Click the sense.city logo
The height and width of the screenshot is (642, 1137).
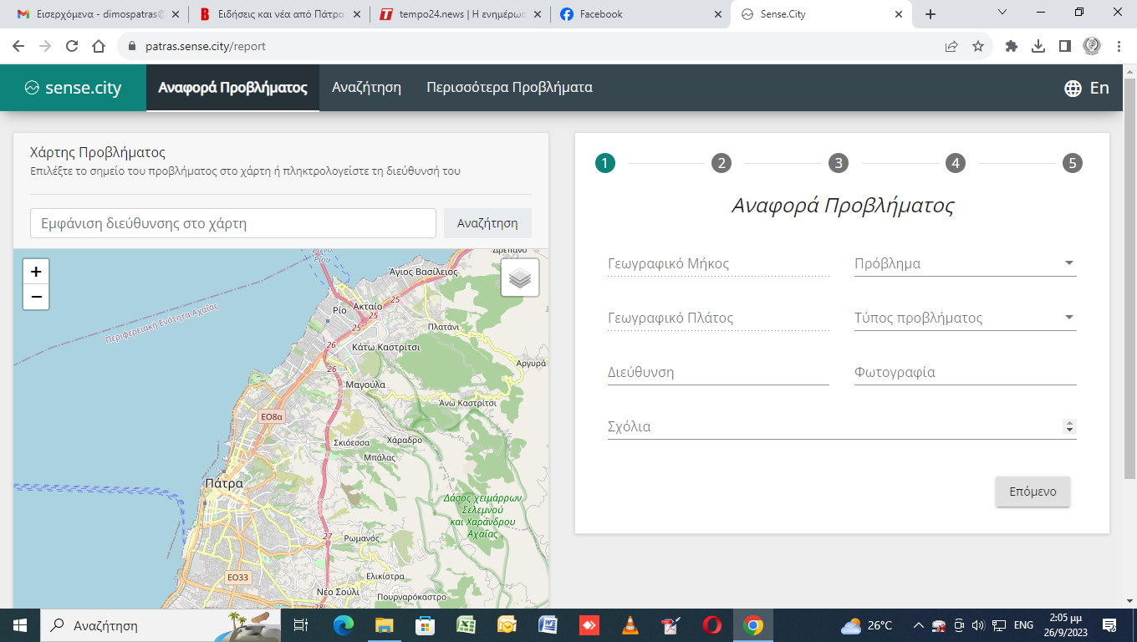(73, 88)
